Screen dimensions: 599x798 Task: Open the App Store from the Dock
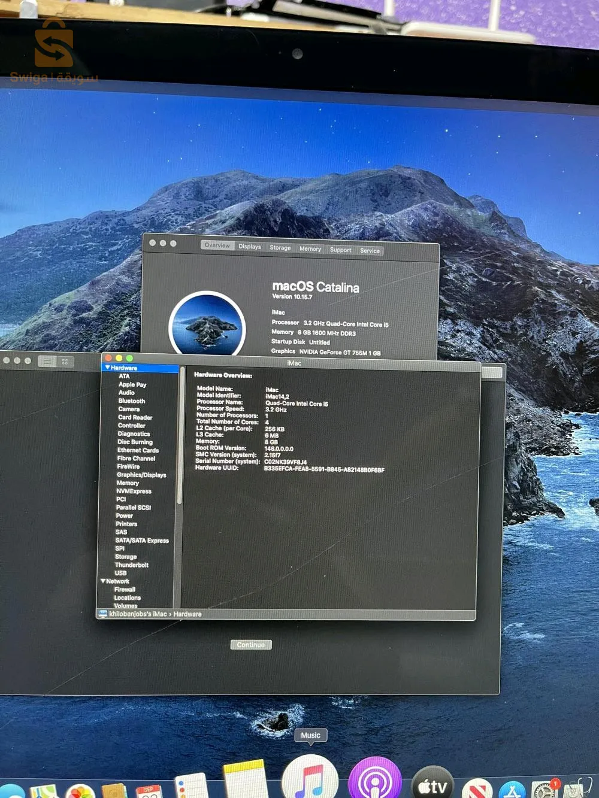click(512, 790)
